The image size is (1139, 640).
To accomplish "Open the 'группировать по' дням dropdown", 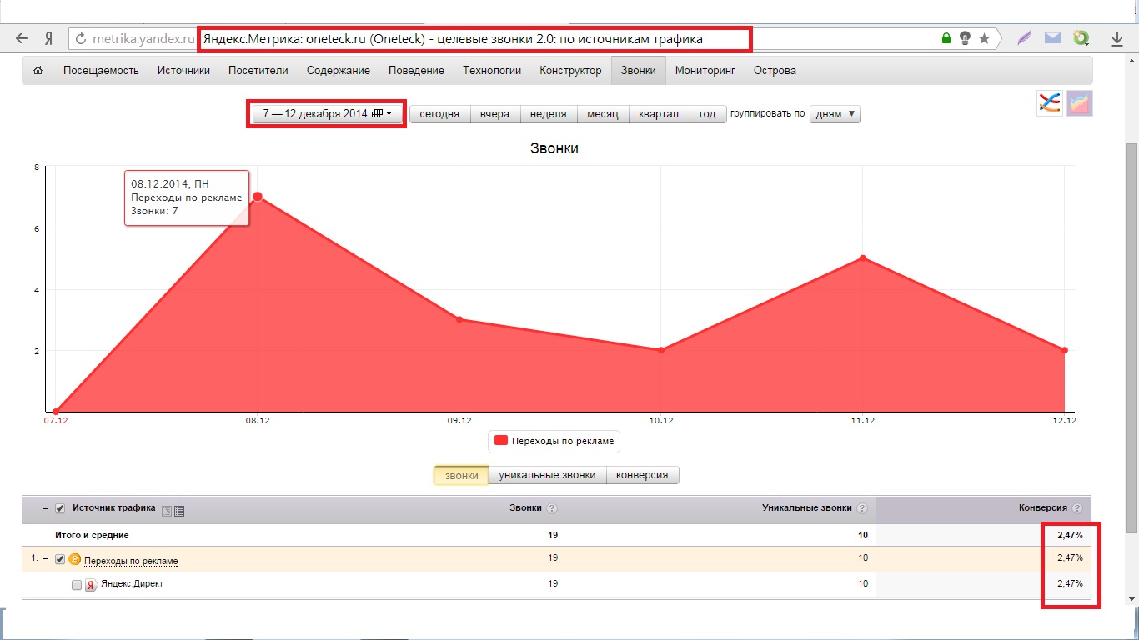I will [835, 114].
